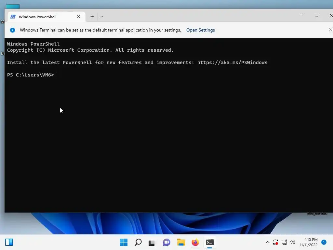333x250 pixels.
Task: Open Task View on the taskbar
Action: [x=152, y=243]
